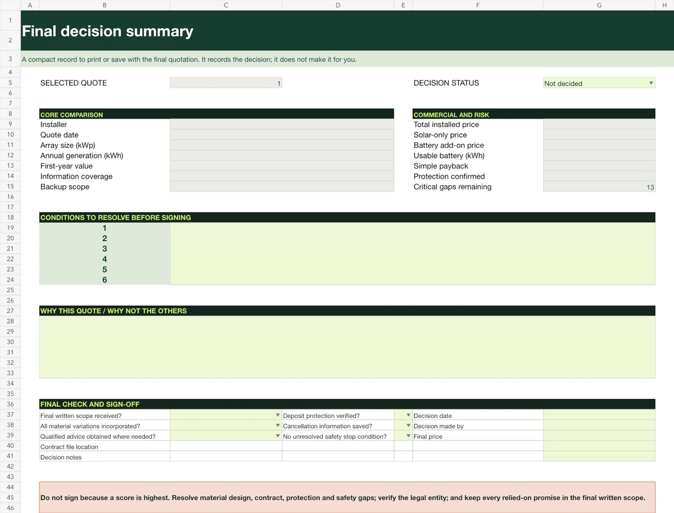The height and width of the screenshot is (513, 674).
Task: Select column header D
Action: pos(338,4)
